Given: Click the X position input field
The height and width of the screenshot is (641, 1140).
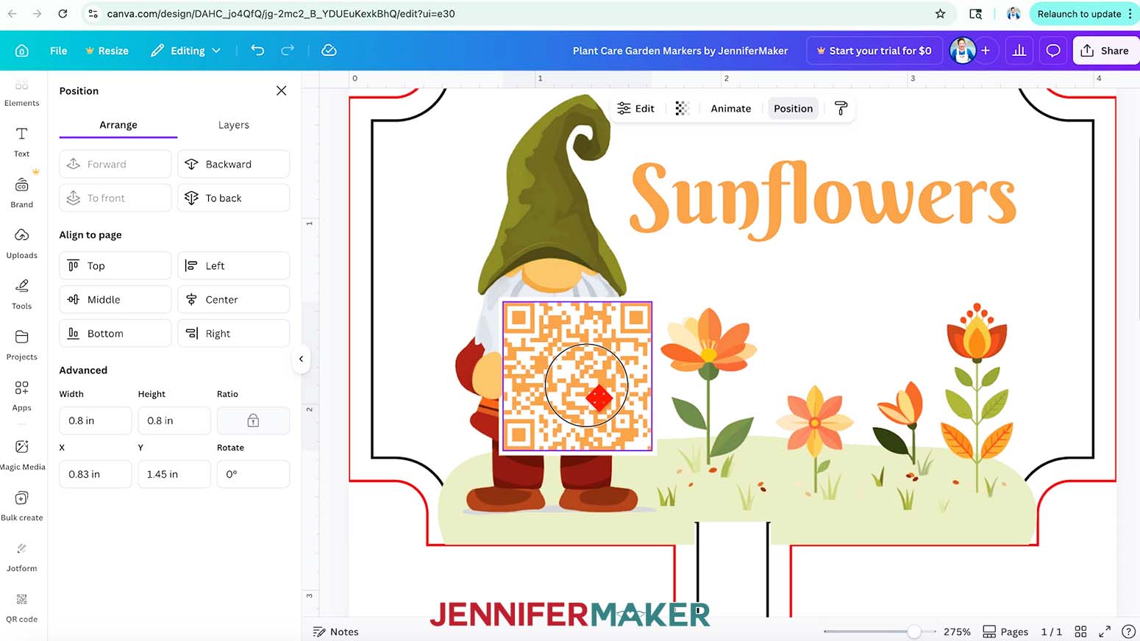Looking at the screenshot, I should click(96, 474).
